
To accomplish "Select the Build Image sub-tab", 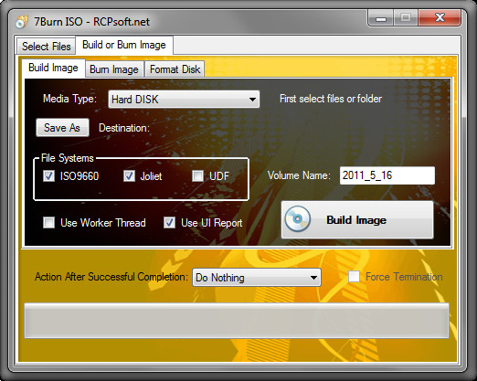I will tap(53, 68).
